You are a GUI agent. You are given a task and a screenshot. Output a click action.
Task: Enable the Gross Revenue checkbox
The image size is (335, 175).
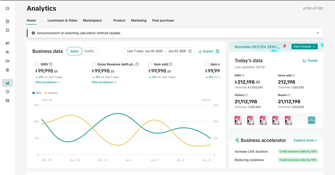[x=94, y=64]
